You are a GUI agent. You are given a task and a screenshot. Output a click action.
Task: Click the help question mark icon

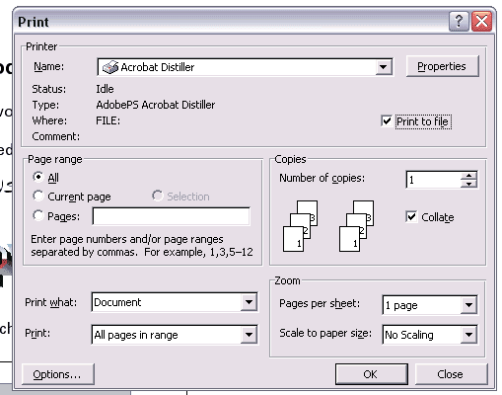[x=459, y=22]
